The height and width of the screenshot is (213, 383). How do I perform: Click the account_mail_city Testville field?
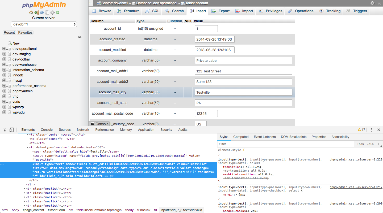[x=243, y=92]
